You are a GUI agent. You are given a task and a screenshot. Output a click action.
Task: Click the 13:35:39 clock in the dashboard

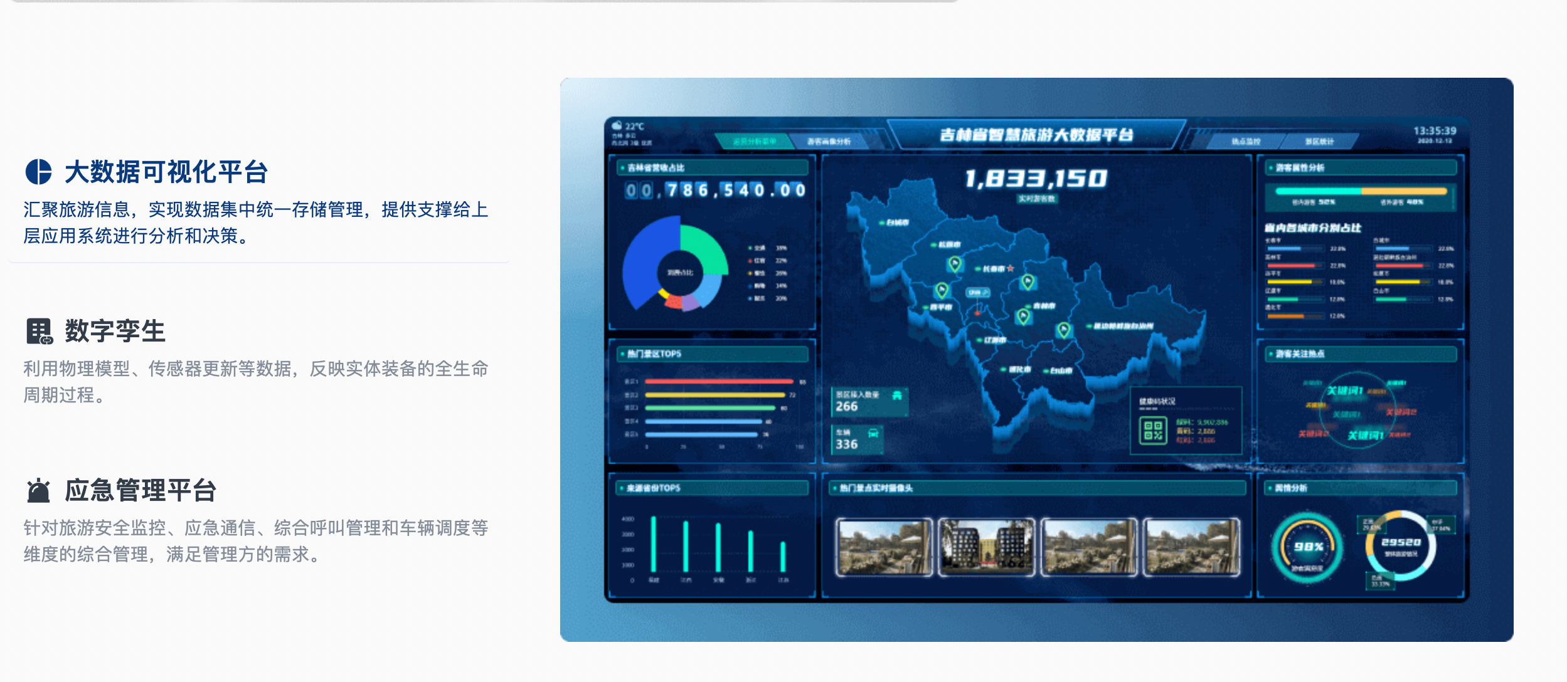point(1435,130)
